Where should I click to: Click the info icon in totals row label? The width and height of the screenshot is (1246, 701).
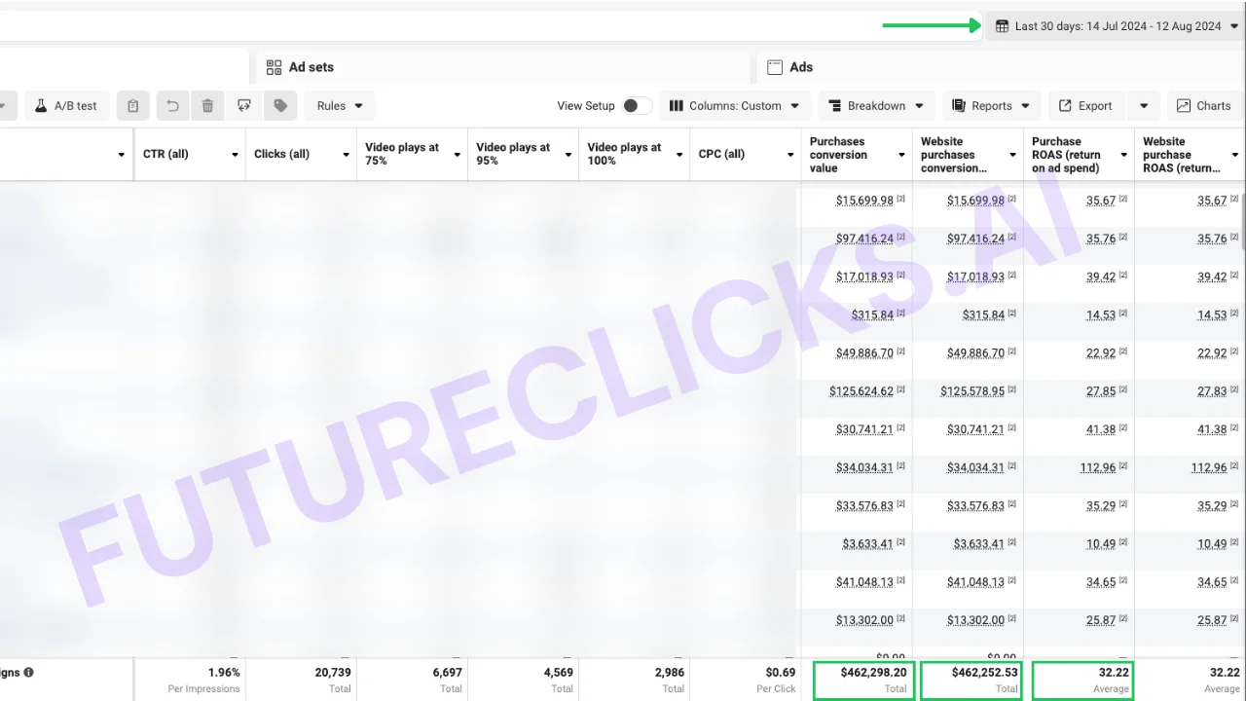tap(28, 672)
